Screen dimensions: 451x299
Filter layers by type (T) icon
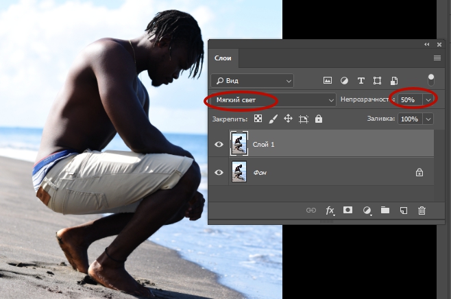[x=361, y=80]
